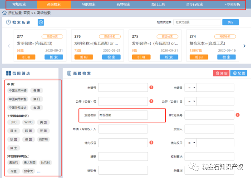Click help icon beside 公开(公告)号 field
The height and width of the screenshot is (178, 251).
point(151,101)
